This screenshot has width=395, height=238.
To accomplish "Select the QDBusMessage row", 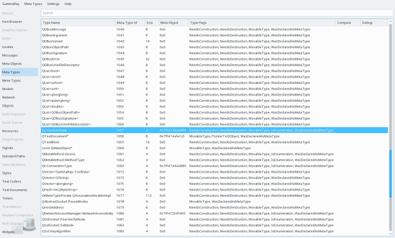I will [x=214, y=30].
